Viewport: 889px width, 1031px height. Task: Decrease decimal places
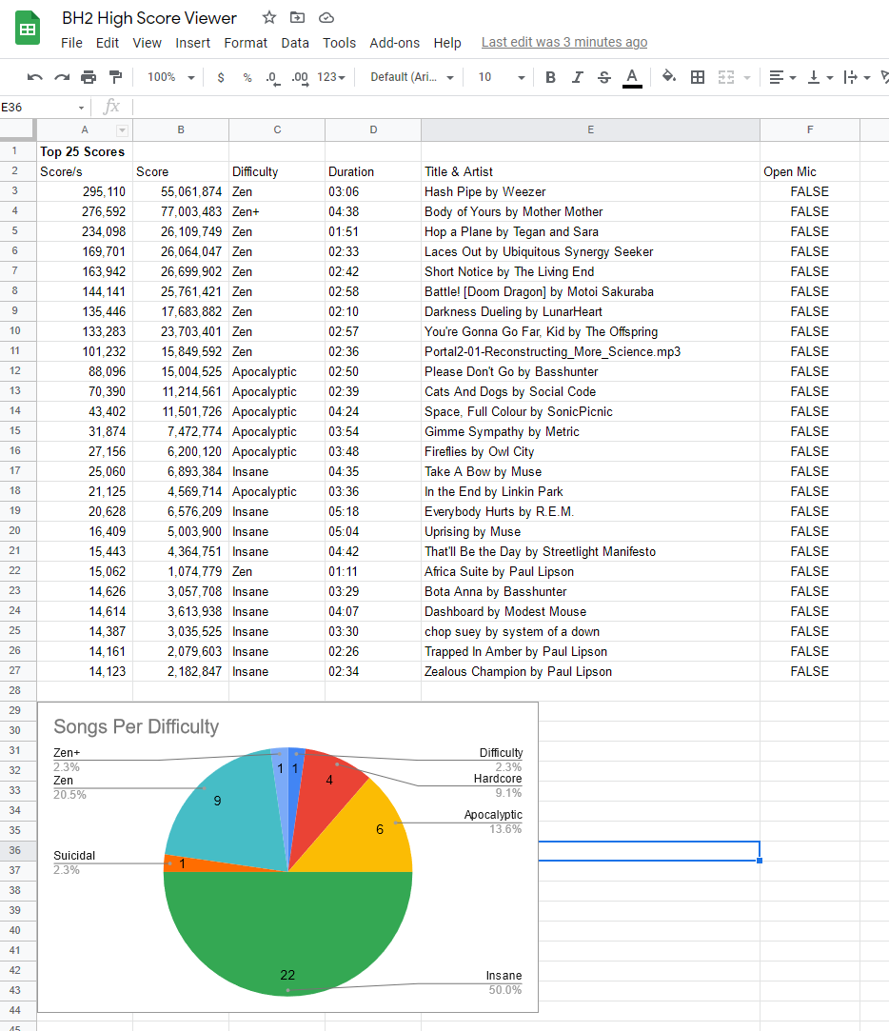[x=273, y=78]
